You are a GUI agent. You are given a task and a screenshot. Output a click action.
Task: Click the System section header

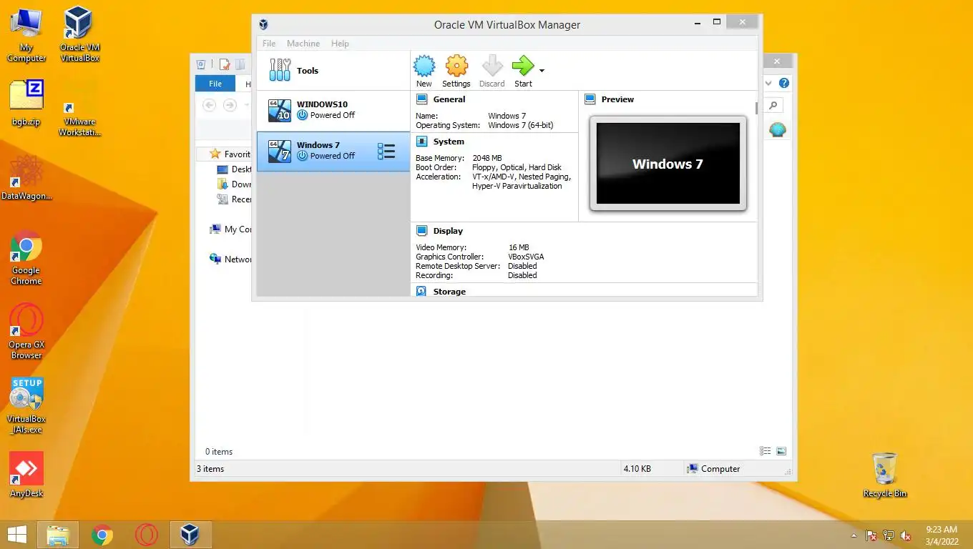[449, 142]
